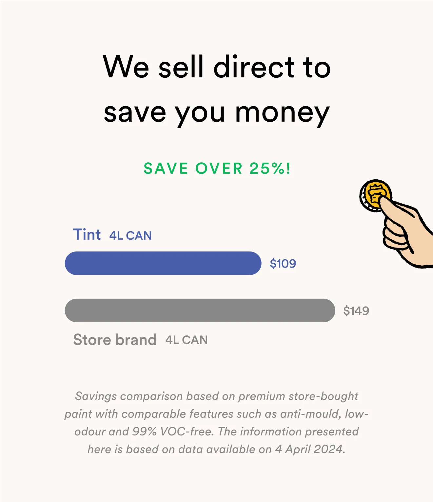This screenshot has height=502, width=433.
Task: Click the green SAVE OVER 25%! text
Action: tap(217, 169)
